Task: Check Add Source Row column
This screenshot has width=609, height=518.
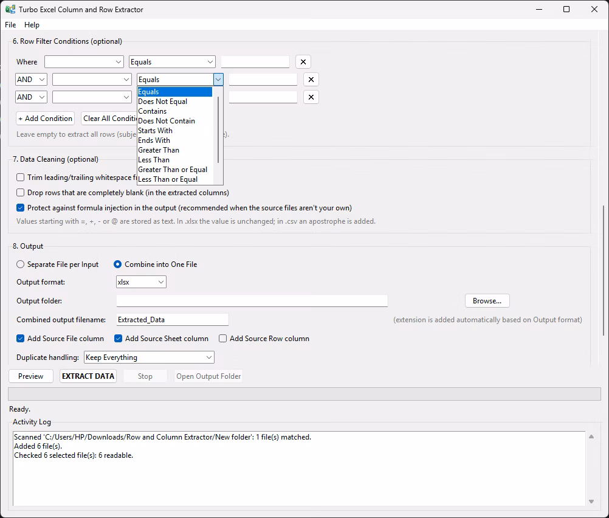Action: (x=222, y=339)
